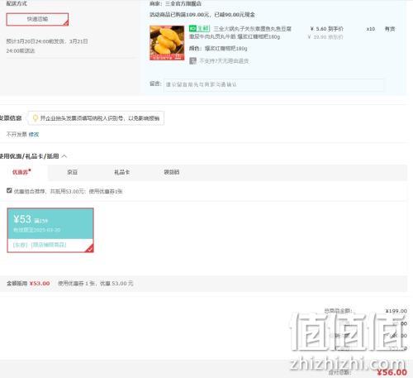Click the light bulb hint icon
This screenshot has height=378, width=413.
(x=36, y=118)
